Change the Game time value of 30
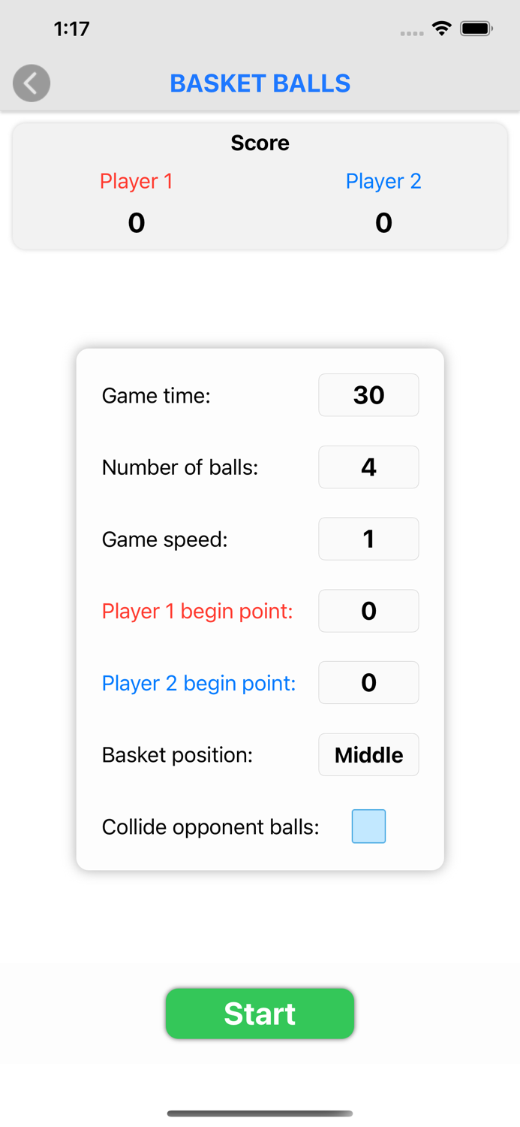 tap(368, 394)
